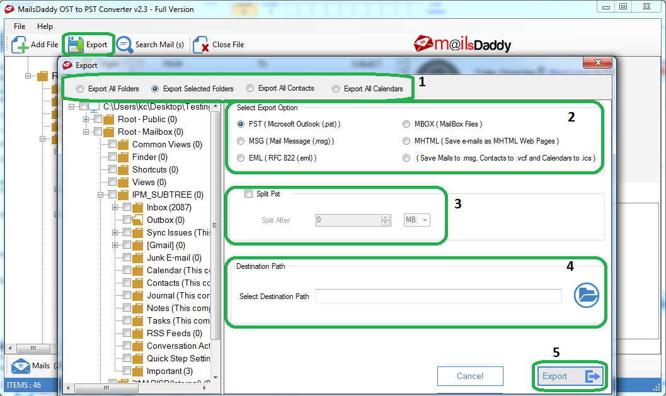Click the Outbox folder icon
This screenshot has width=666, height=396.
137,220
